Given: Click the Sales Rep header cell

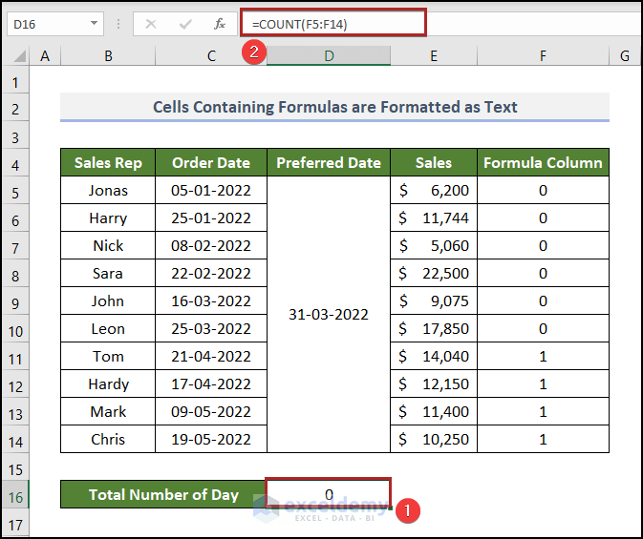Looking at the screenshot, I should coord(108,162).
